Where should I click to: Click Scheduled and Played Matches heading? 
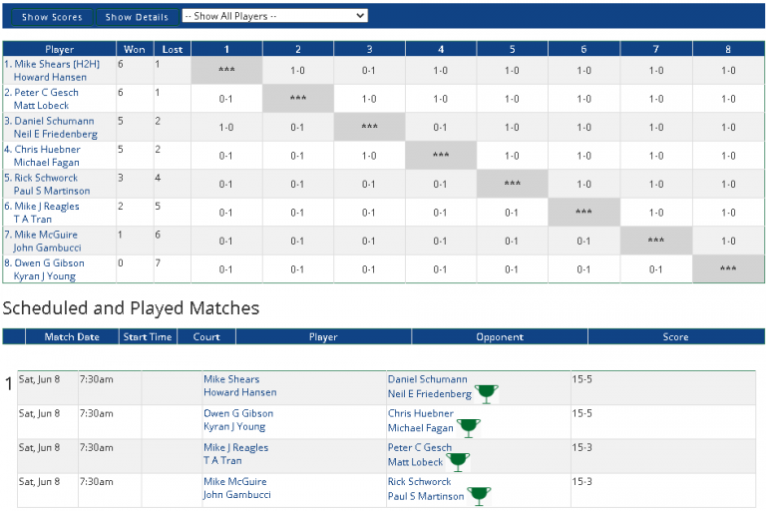(131, 308)
